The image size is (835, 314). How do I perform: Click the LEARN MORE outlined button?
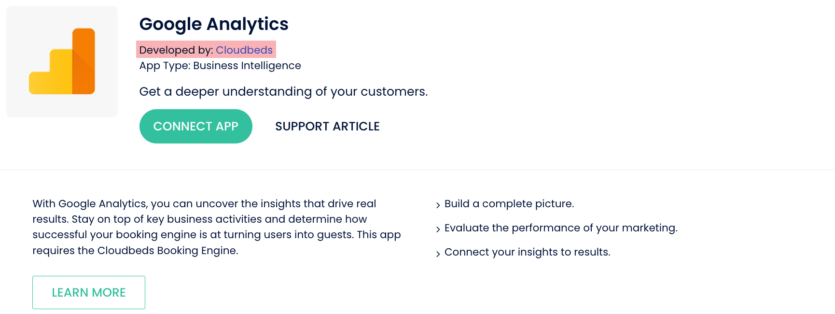tap(89, 292)
